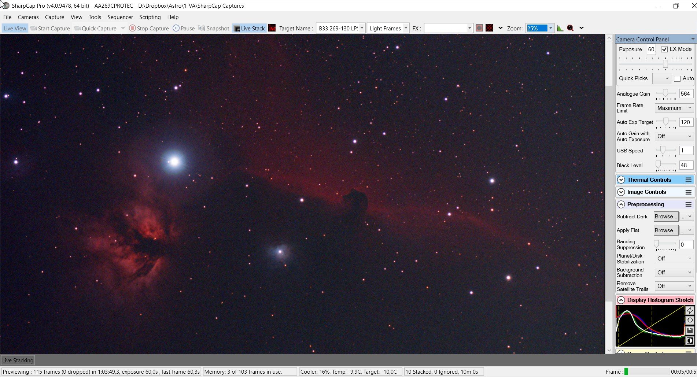Screen dimensions: 697x377
Task: Click the Quick Capture camera icon
Action: pos(77,28)
